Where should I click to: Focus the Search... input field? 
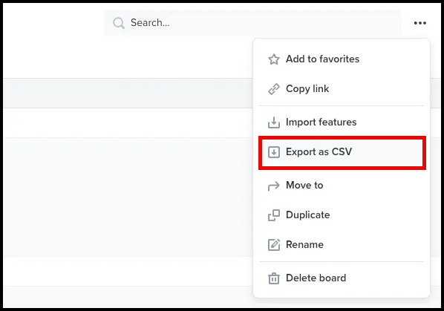pyautogui.click(x=252, y=23)
